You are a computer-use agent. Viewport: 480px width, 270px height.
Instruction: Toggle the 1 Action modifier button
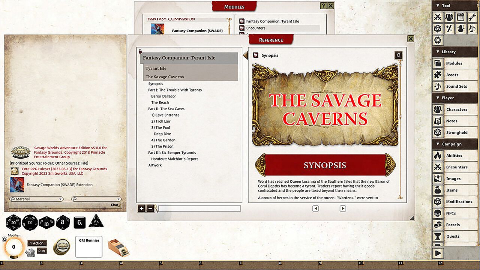(x=37, y=243)
